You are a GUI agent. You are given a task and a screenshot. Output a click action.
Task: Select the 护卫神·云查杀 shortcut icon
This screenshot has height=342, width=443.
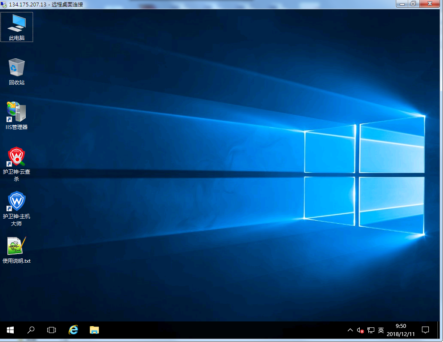tap(17, 164)
